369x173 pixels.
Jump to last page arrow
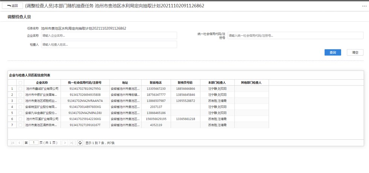pyautogui.click(x=72, y=143)
